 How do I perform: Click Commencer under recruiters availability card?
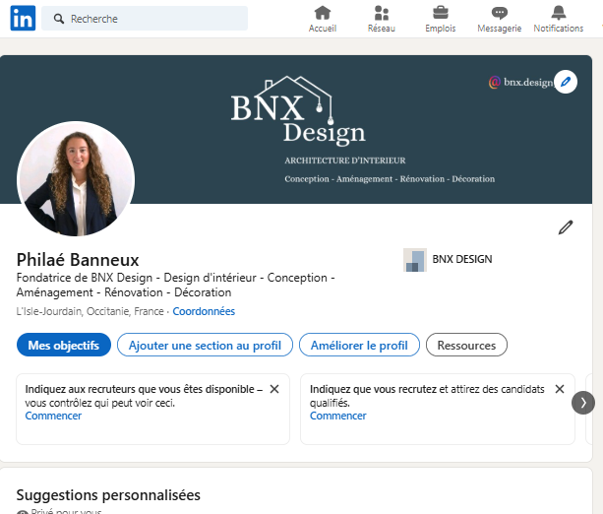[x=53, y=416]
